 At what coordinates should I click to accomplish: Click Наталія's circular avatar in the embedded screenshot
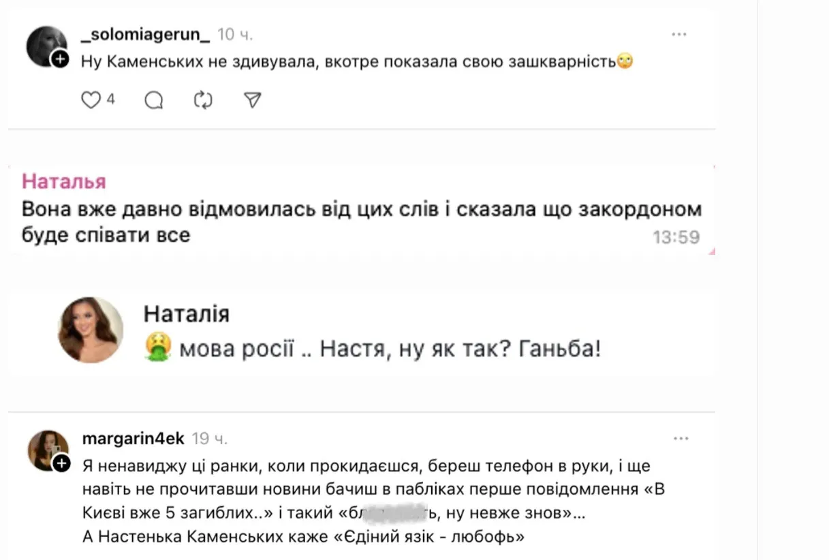(89, 330)
